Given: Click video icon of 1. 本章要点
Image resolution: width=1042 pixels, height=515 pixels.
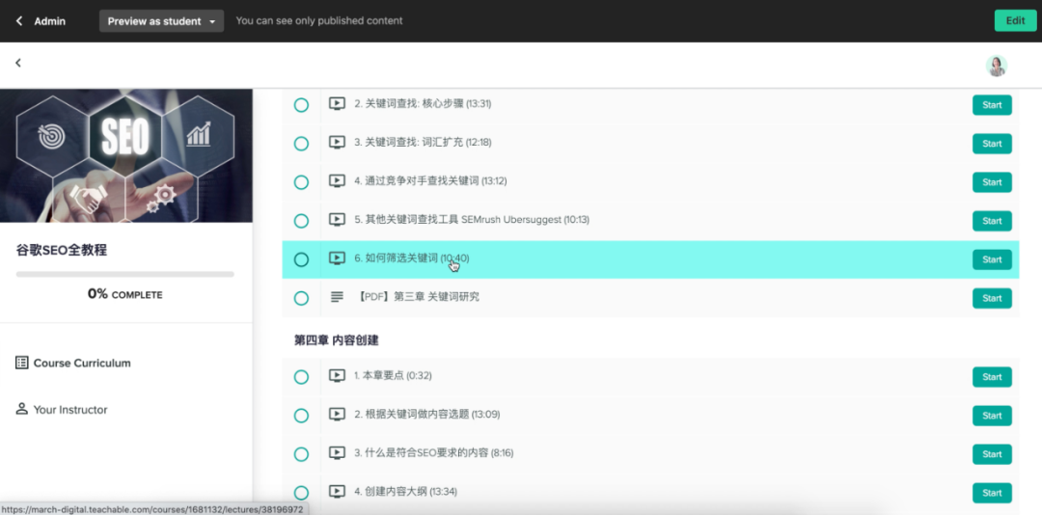Looking at the screenshot, I should click(x=337, y=375).
